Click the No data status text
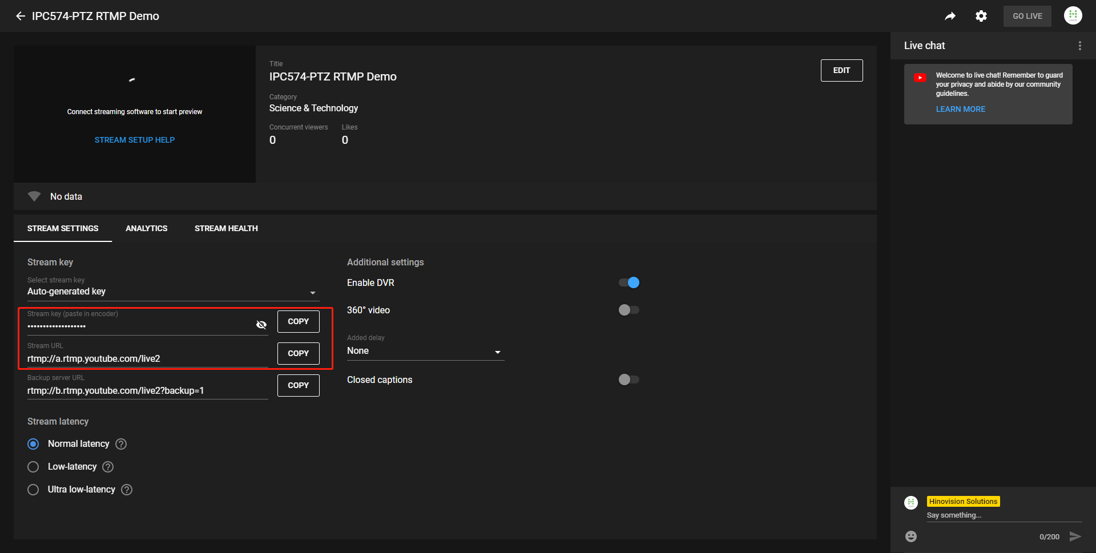Image resolution: width=1096 pixels, height=553 pixels. pos(66,196)
